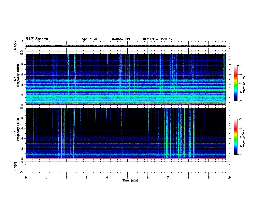Click time axis tick label "5"
Image resolution: width=258 pixels, height=199 pixels.
(127, 178)
